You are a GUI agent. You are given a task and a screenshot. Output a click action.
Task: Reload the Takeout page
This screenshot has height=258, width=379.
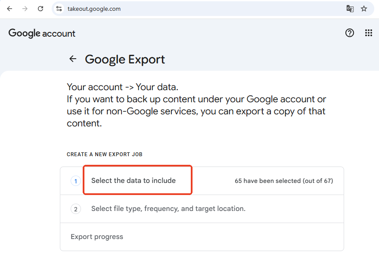coord(40,8)
